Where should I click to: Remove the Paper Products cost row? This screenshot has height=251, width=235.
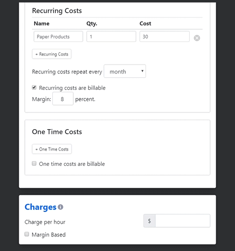(197, 38)
